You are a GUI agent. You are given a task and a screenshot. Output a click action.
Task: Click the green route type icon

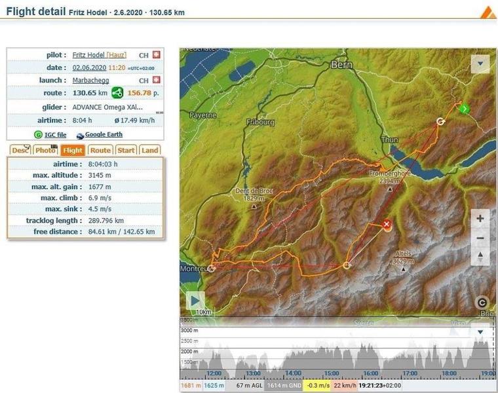117,93
